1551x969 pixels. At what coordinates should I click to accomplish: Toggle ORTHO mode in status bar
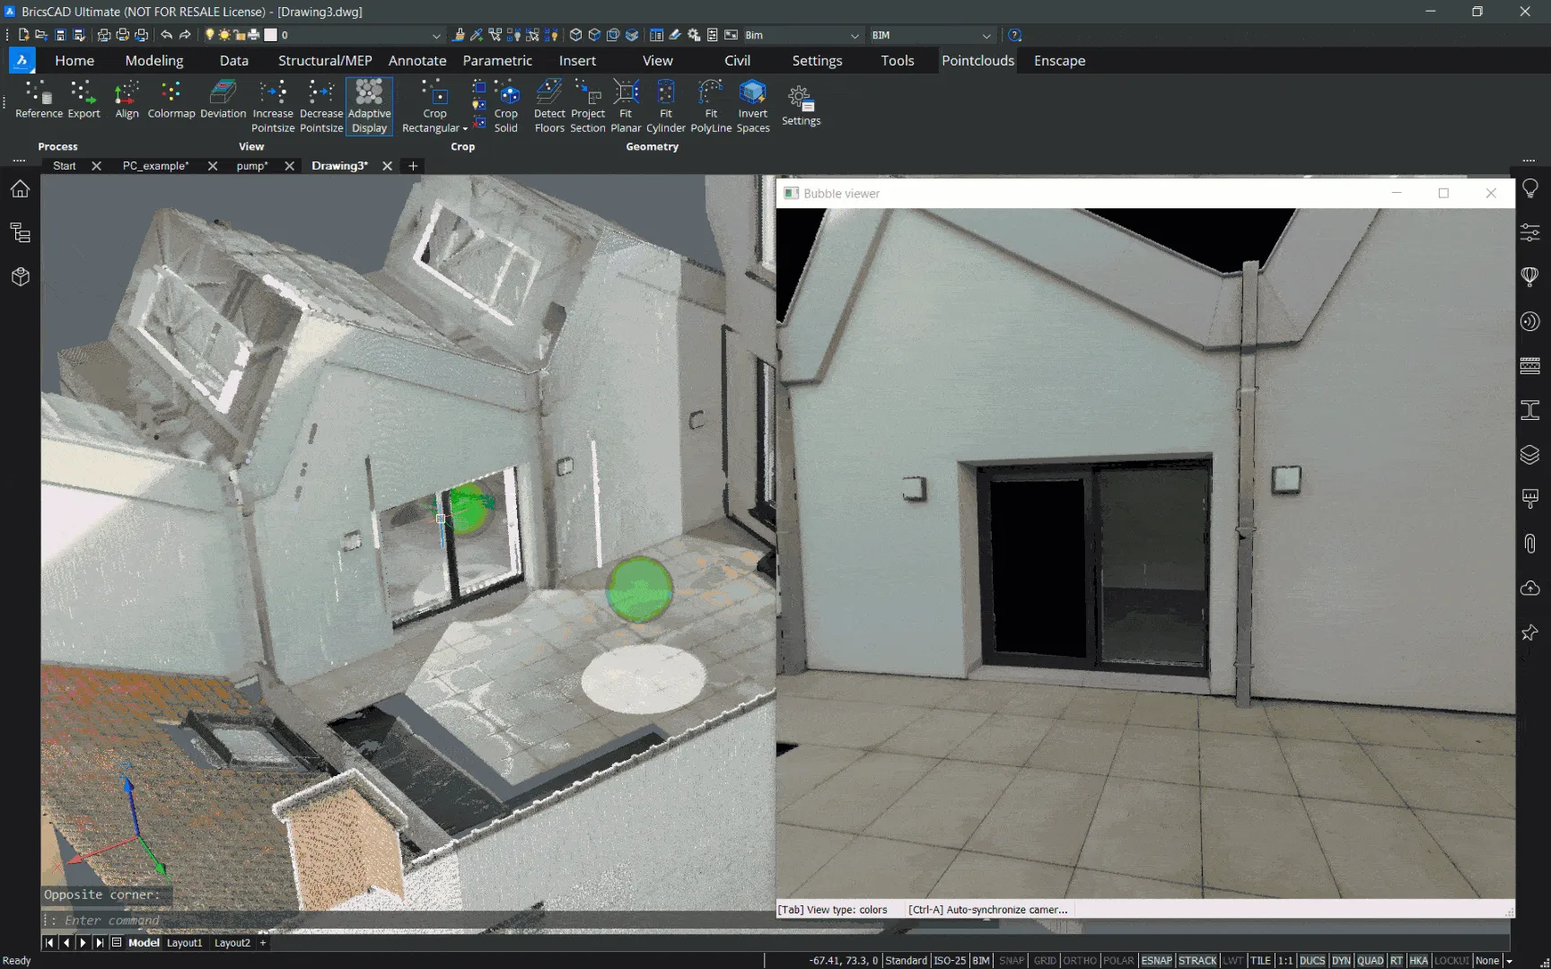pos(1080,960)
